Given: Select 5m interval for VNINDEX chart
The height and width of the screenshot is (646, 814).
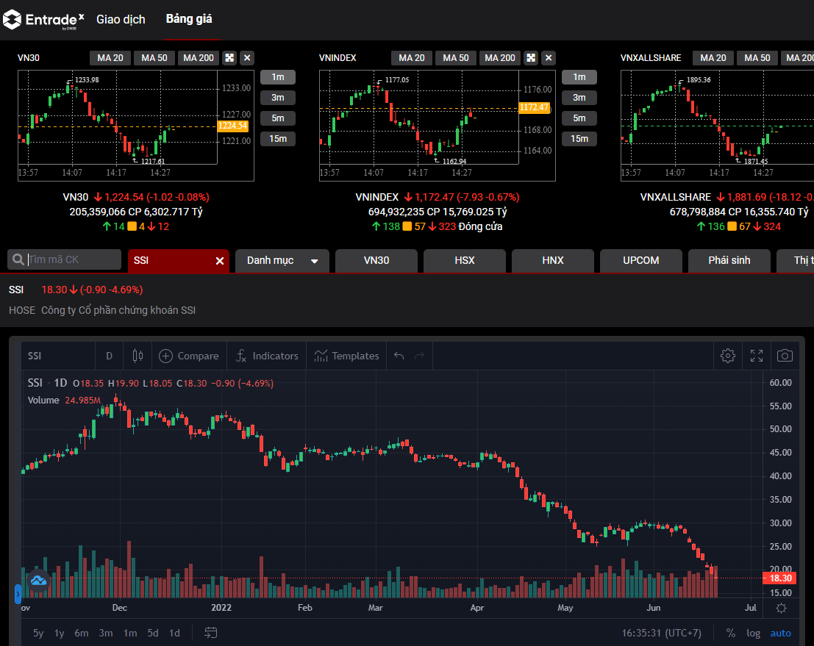Looking at the screenshot, I should click(579, 118).
